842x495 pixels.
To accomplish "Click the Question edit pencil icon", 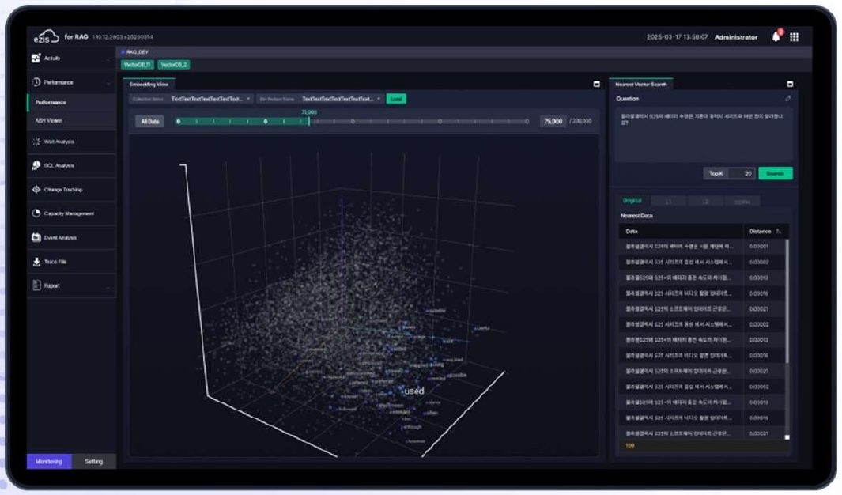I will pos(787,98).
